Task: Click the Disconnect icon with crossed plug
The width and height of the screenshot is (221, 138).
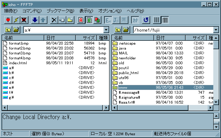Action: (x=24, y=20)
